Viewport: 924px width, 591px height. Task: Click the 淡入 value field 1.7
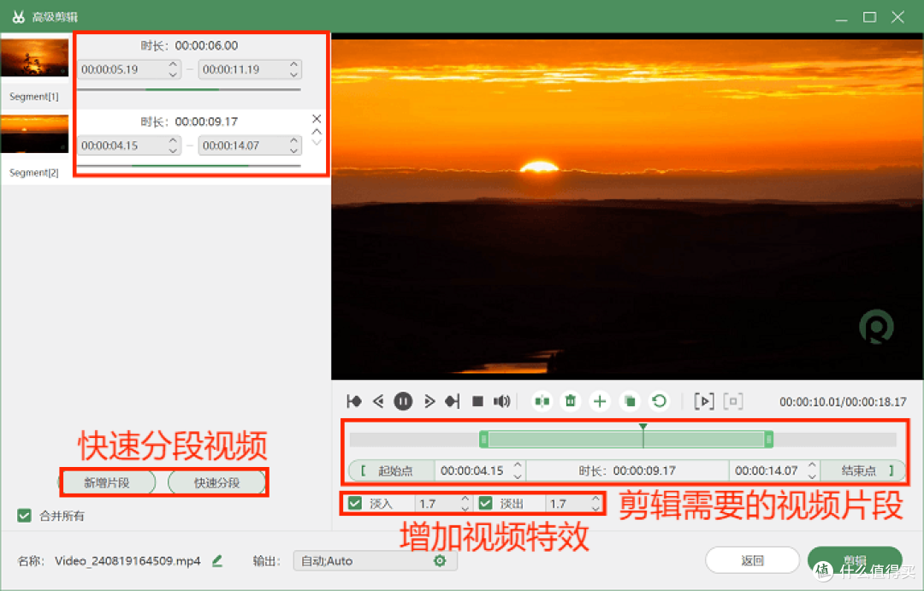pos(444,503)
